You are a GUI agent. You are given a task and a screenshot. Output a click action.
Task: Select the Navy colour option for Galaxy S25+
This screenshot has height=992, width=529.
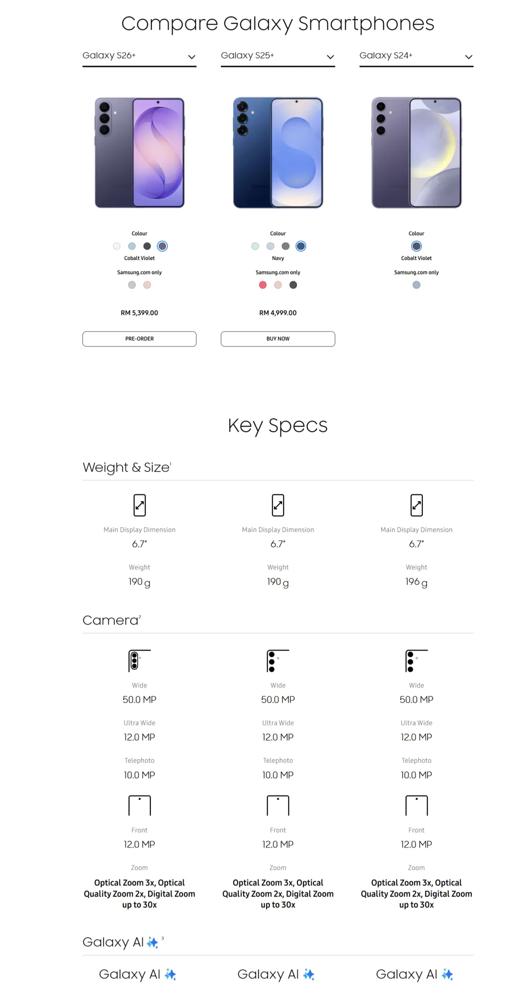(x=301, y=246)
